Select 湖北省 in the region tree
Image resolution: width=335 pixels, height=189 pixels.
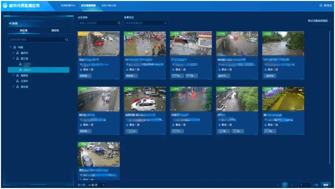[x=25, y=87]
